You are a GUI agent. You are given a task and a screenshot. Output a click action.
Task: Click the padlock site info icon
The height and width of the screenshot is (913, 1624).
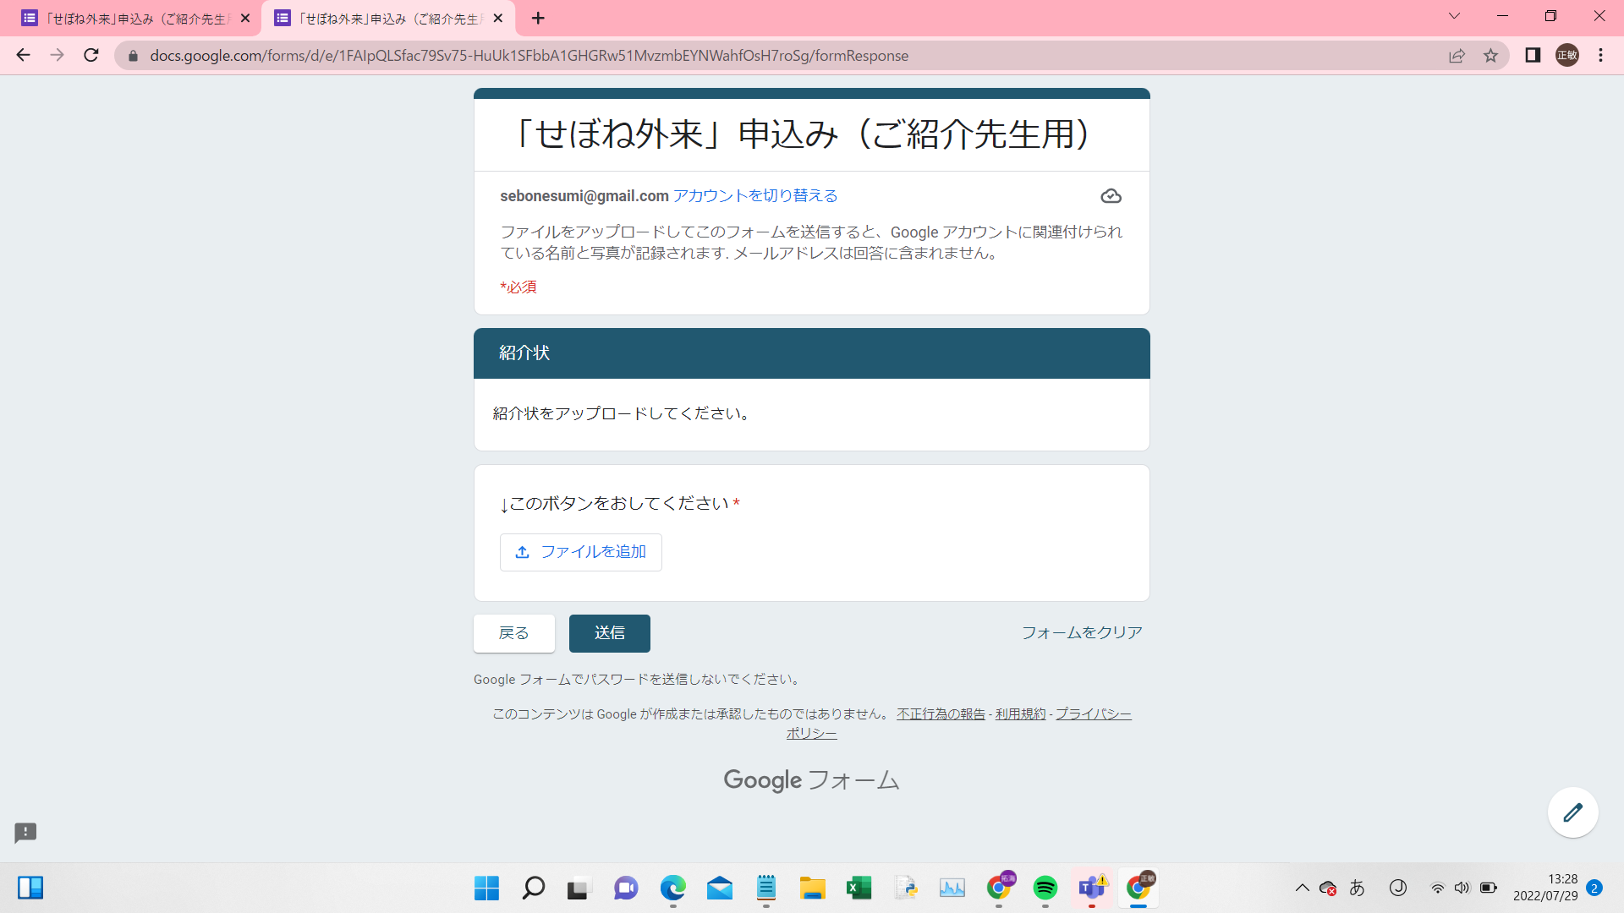point(133,56)
